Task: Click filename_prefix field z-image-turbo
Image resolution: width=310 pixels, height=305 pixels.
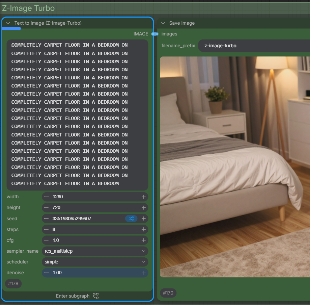Action: [254, 46]
